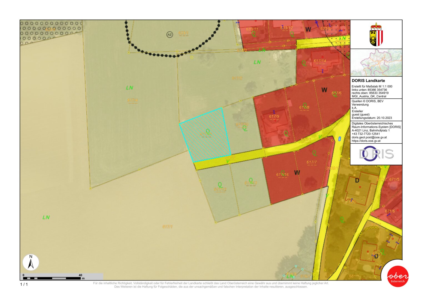Click the phone number +43 732-7720-12541
Viewport: 424px width, 300px height.
click(366, 134)
